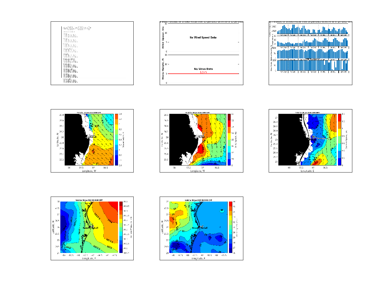The width and height of the screenshot is (389, 292).
Task: Click the 'Longitude, W' label under wave height map
Action: click(89, 171)
